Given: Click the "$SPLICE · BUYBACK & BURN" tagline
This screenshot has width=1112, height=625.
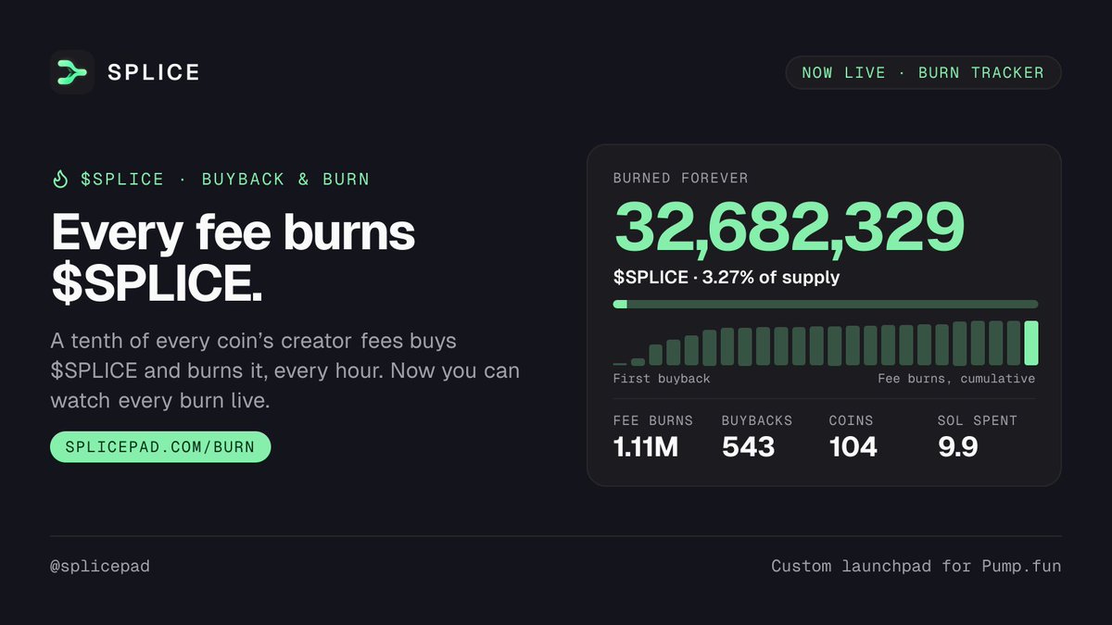Looking at the screenshot, I should pos(225,180).
